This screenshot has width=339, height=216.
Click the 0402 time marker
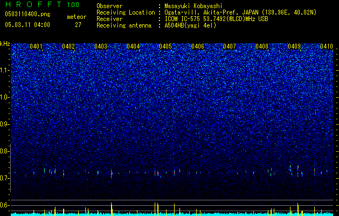point(68,46)
